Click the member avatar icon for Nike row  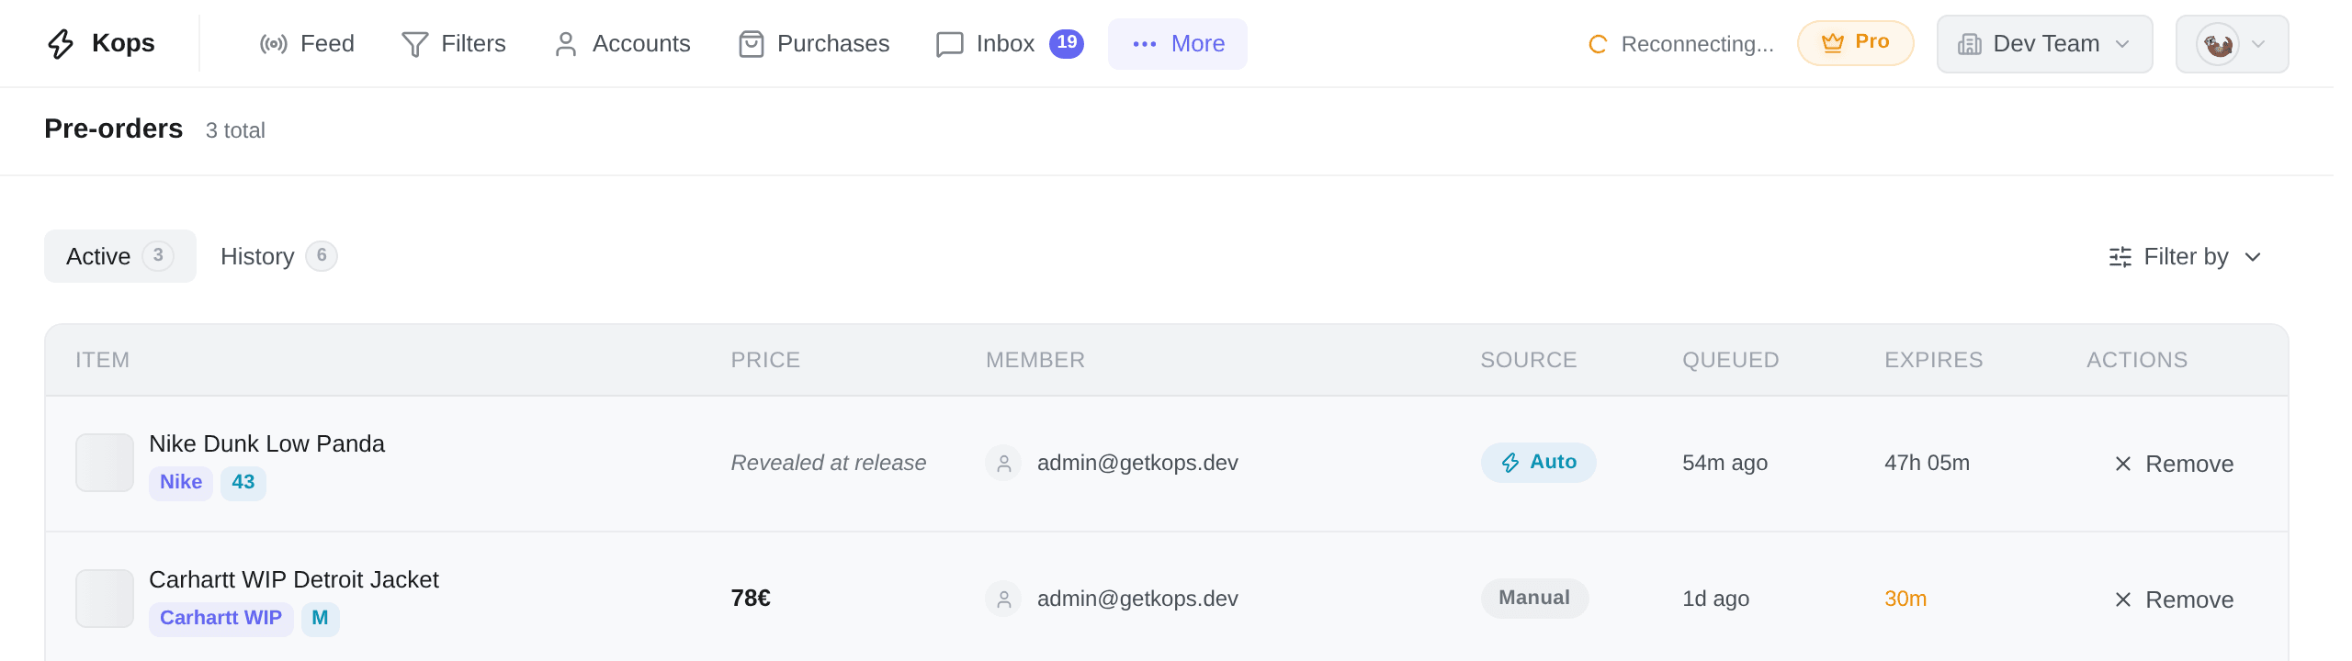tap(1003, 463)
